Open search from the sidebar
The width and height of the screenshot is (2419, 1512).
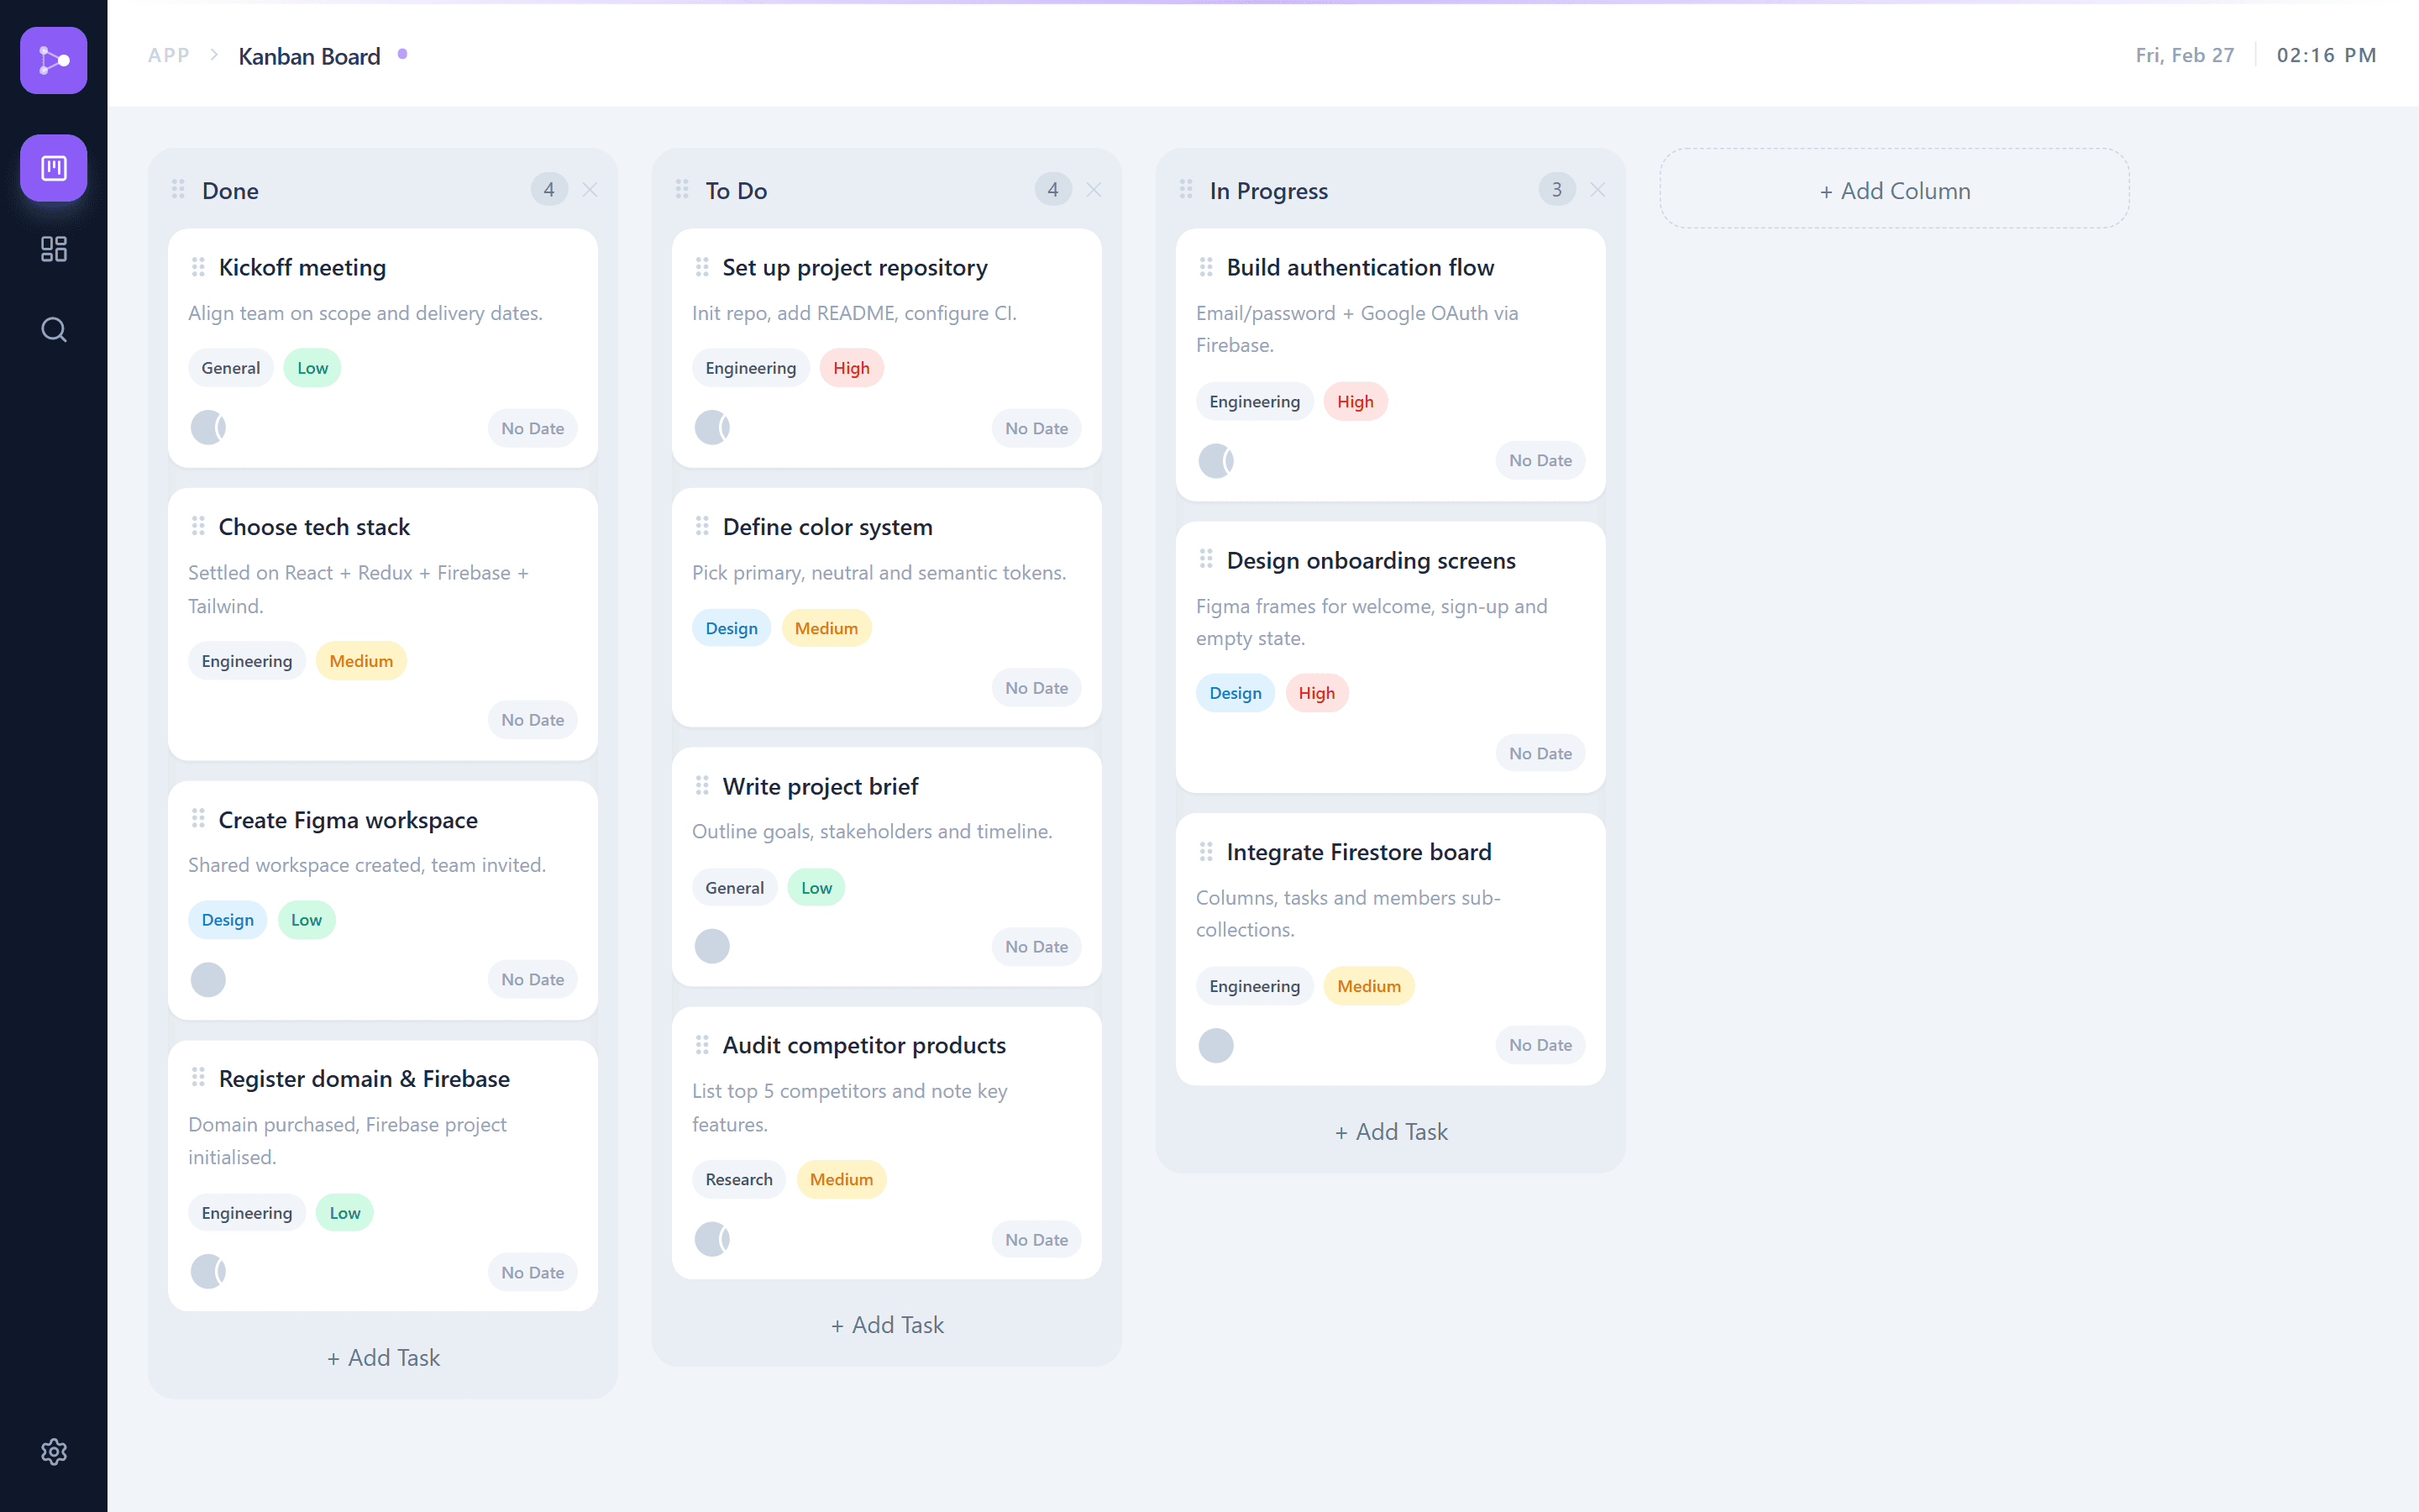click(54, 330)
